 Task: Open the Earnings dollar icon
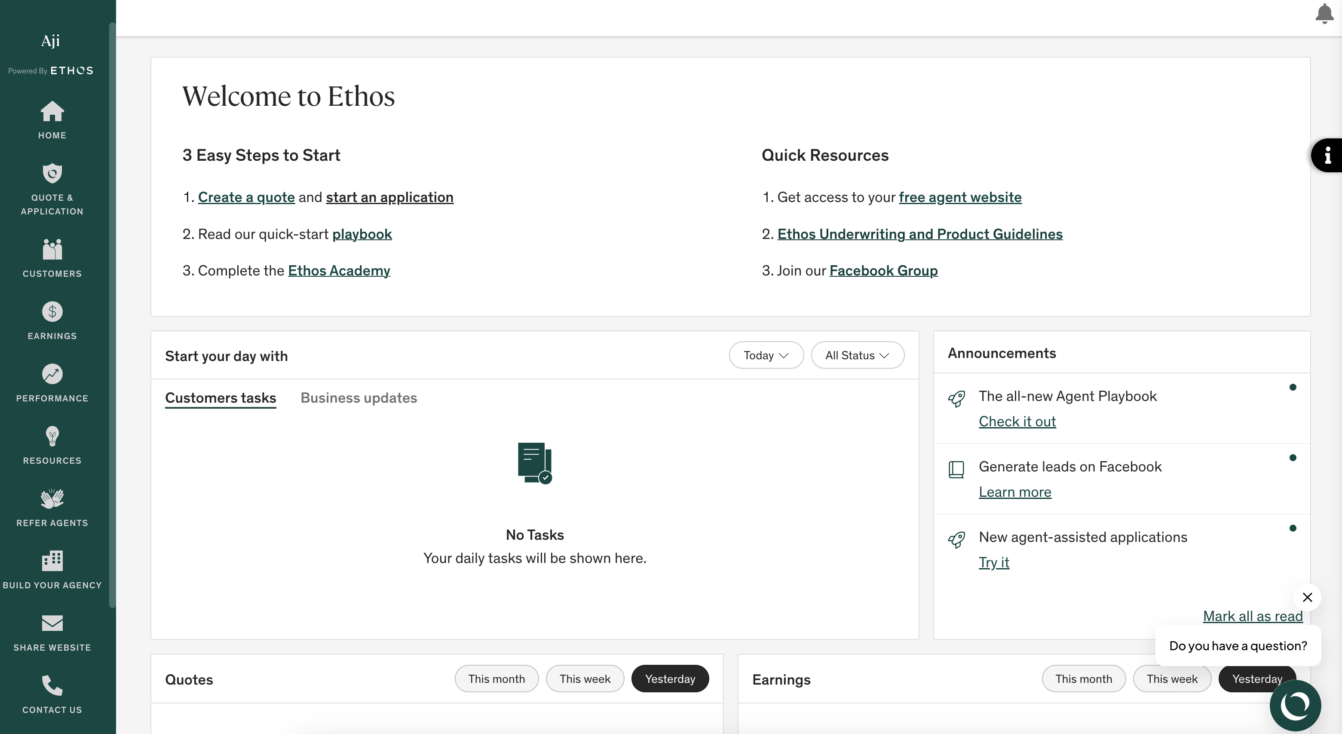click(x=52, y=312)
